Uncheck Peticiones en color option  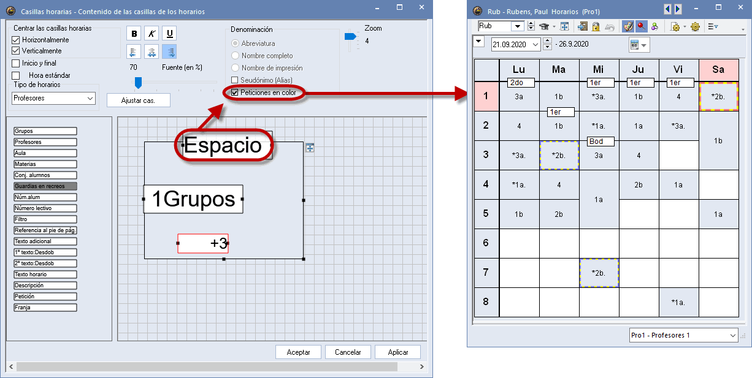click(235, 93)
